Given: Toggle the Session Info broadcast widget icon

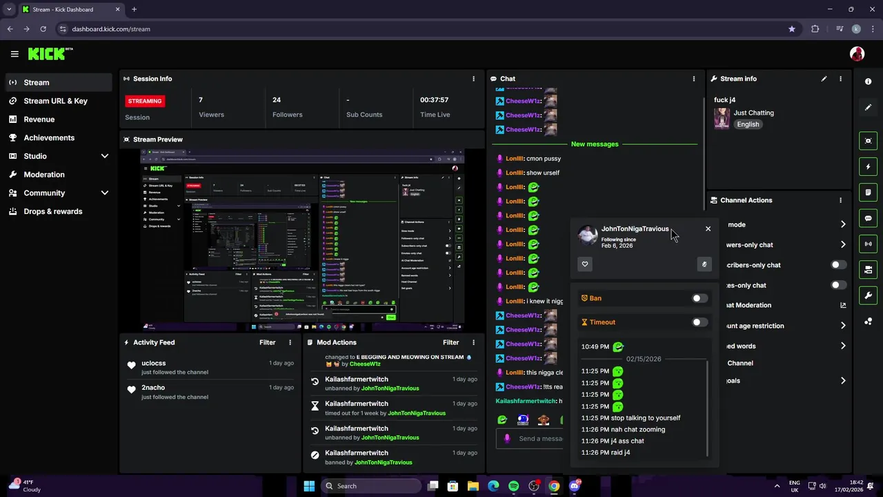Looking at the screenshot, I should point(868,244).
